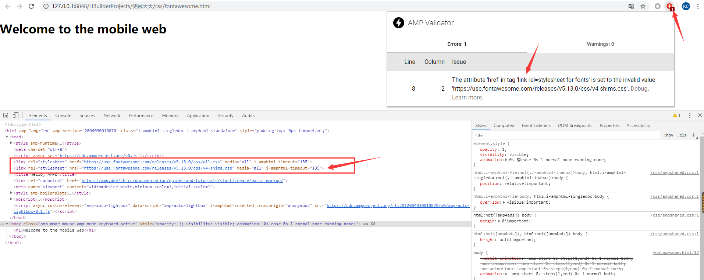Image resolution: width=704 pixels, height=280 pixels.
Task: Go forward with the browser forward arrow
Action: [19, 6]
